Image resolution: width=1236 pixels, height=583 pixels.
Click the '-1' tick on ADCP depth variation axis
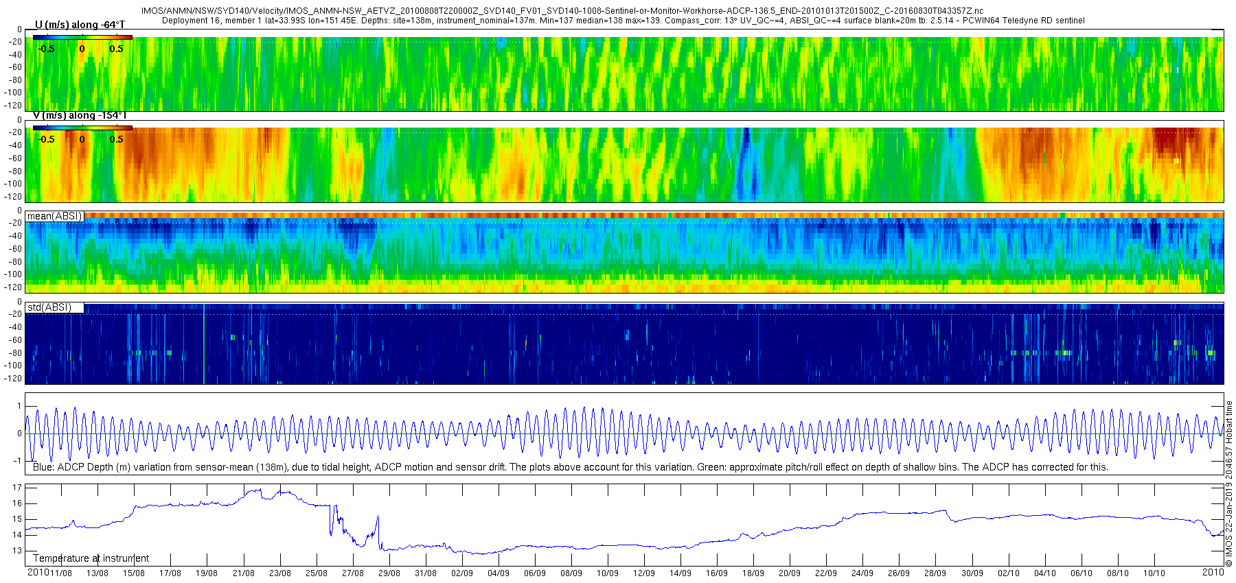point(17,461)
